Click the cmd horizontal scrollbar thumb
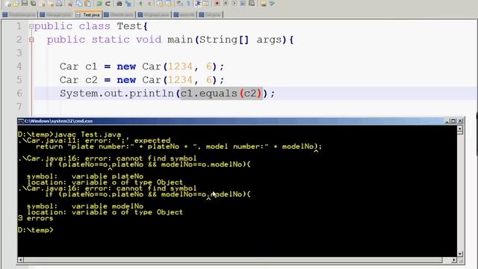 pyautogui.click(x=233, y=260)
